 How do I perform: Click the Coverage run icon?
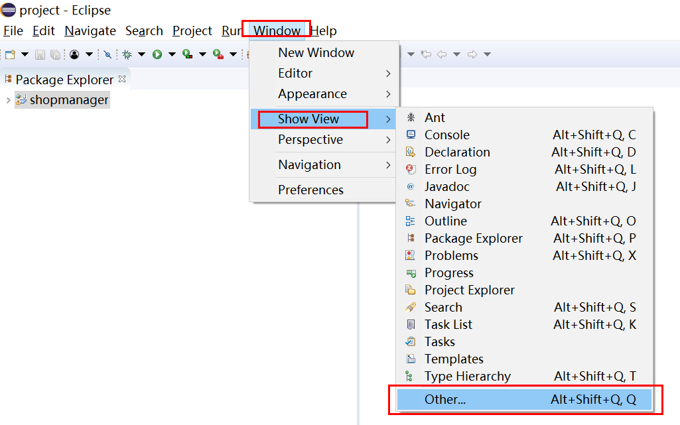click(x=188, y=54)
